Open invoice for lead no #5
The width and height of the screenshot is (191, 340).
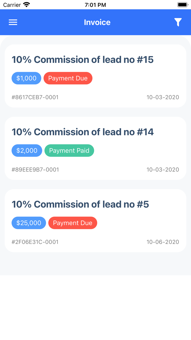click(x=80, y=204)
